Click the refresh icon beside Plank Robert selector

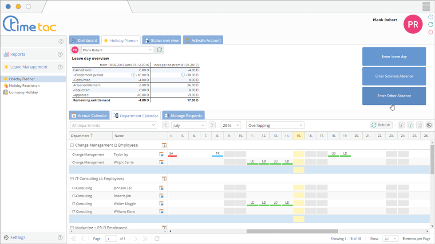click(159, 50)
